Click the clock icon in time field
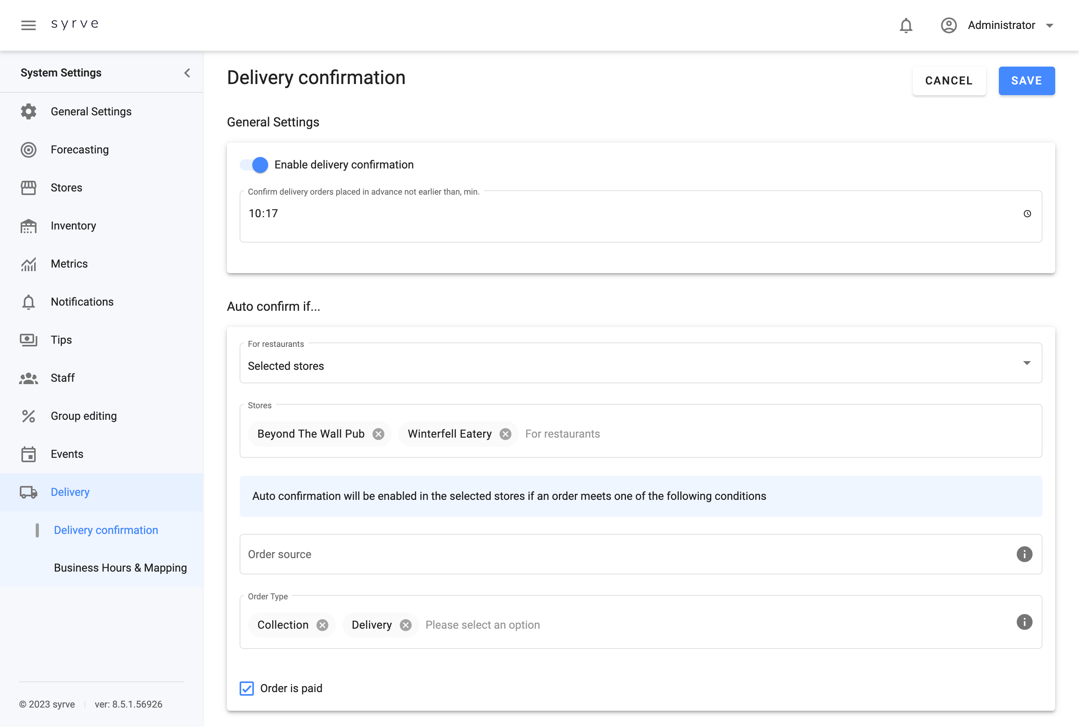Image resolution: width=1079 pixels, height=727 pixels. [x=1027, y=214]
